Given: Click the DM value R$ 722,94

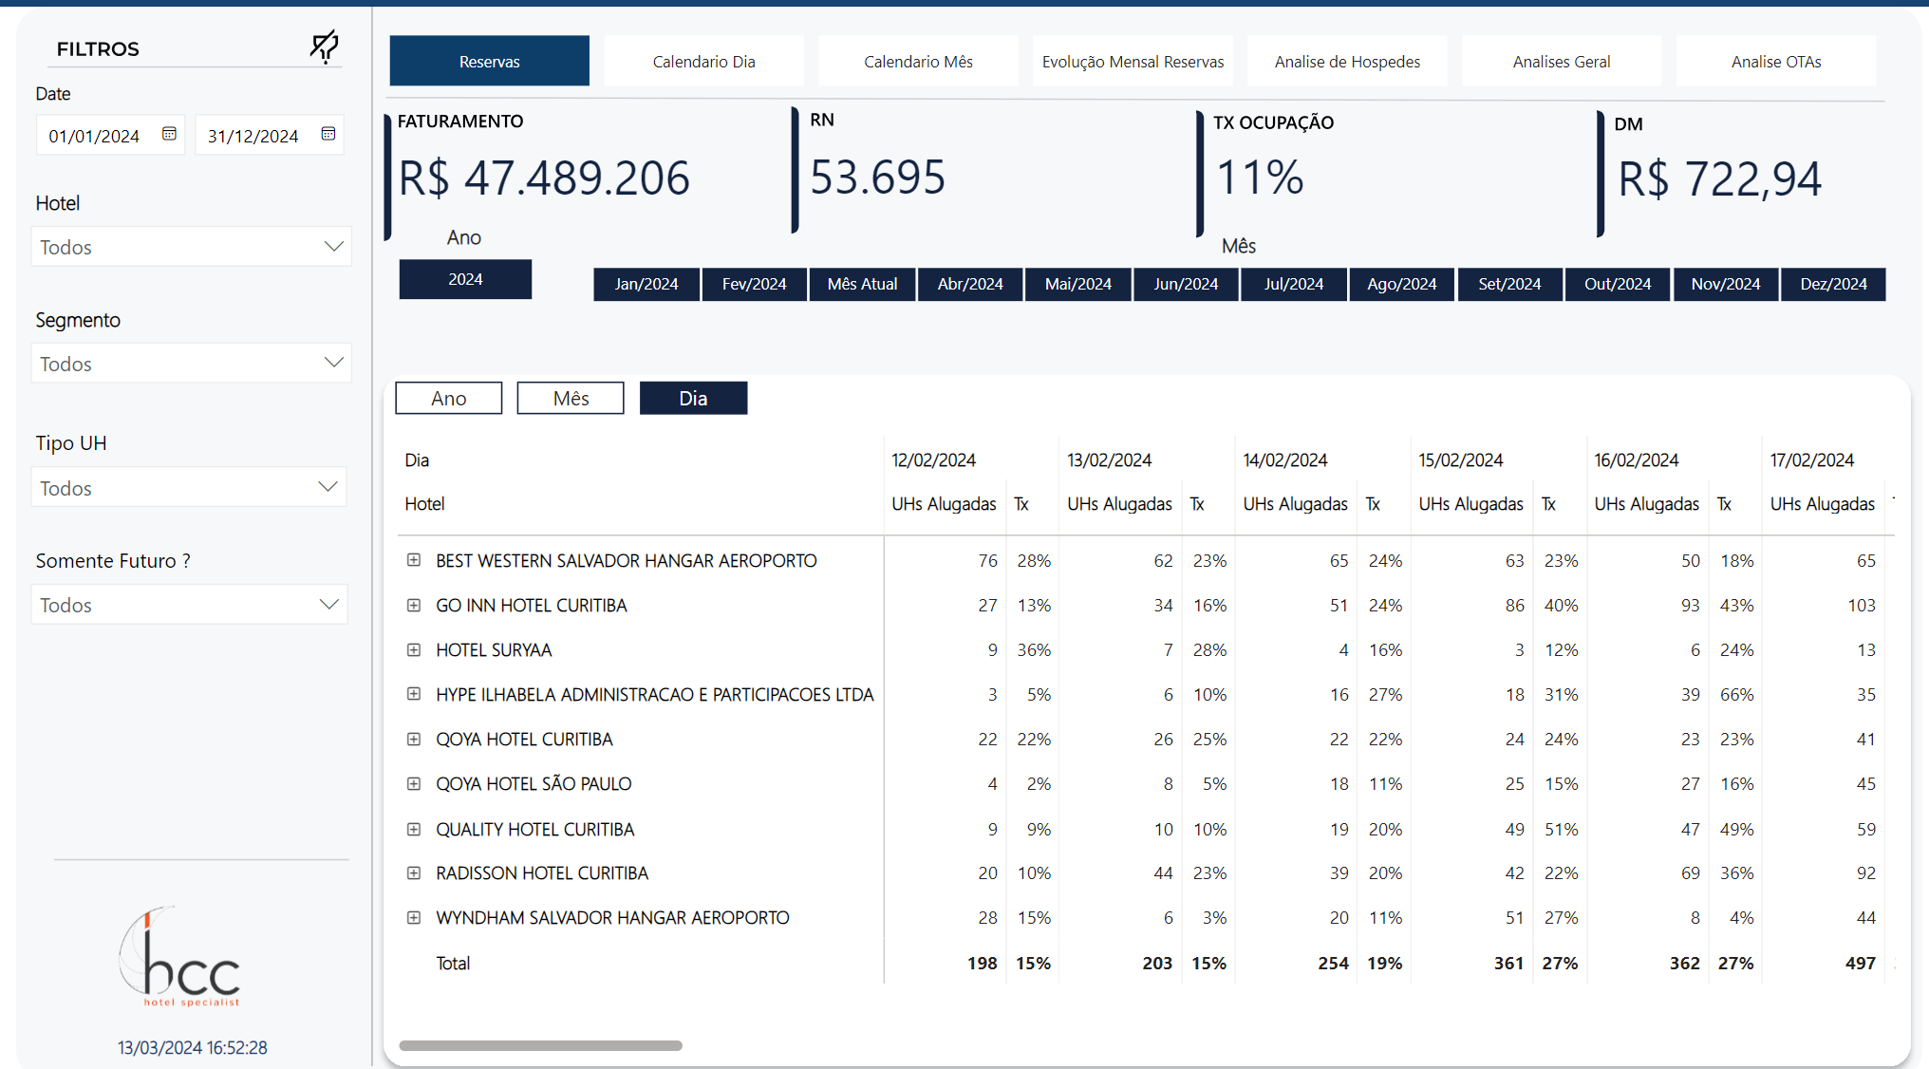Looking at the screenshot, I should click(1720, 178).
